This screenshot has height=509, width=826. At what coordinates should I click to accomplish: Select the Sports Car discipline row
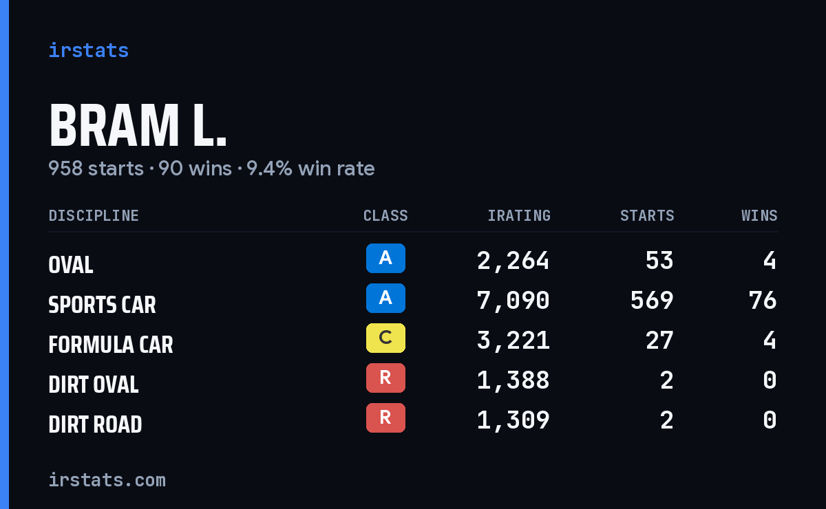413,300
